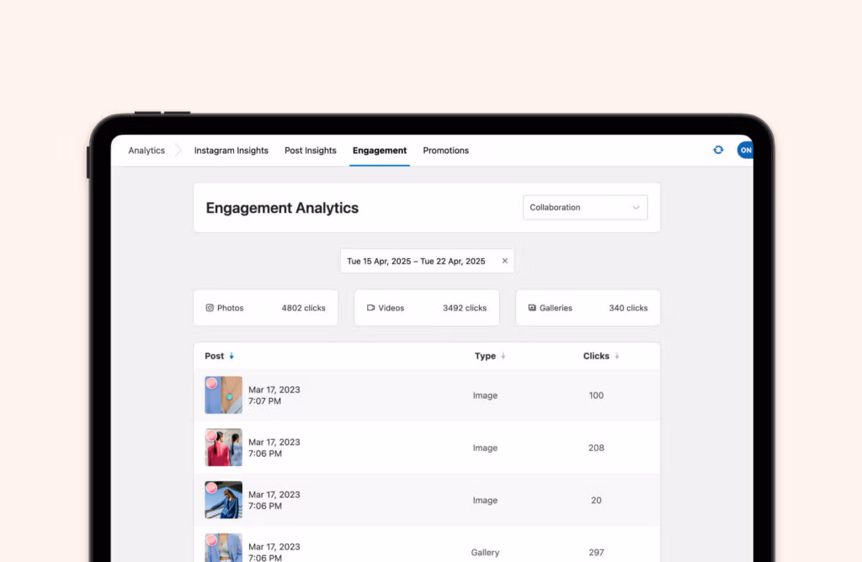Open the Tue 15 Apr date range picker
The width and height of the screenshot is (862, 562).
coord(417,261)
